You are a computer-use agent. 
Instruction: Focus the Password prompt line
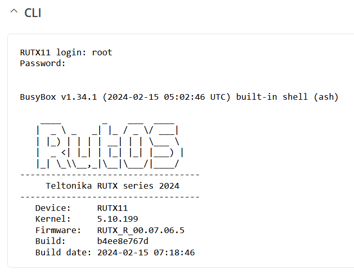pyautogui.click(x=43, y=64)
